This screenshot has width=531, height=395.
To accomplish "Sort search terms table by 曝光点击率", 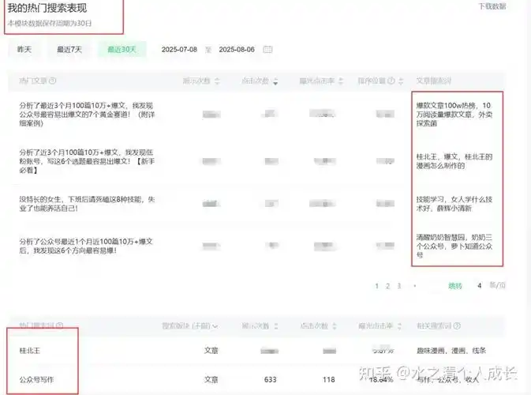I will click(399, 326).
